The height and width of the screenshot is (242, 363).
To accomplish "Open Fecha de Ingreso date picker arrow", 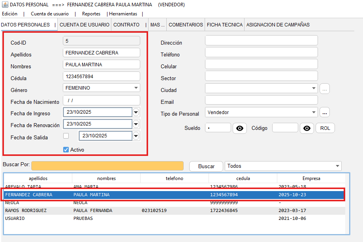I will (x=136, y=112).
